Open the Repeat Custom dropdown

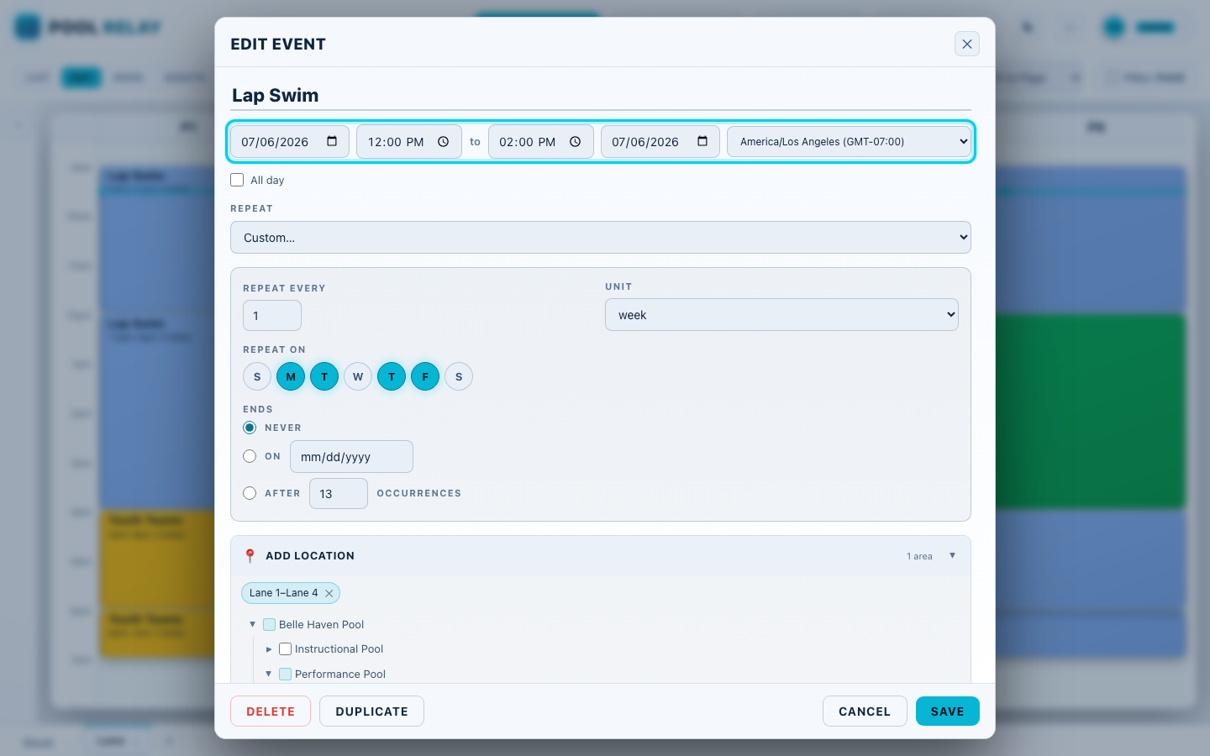601,238
